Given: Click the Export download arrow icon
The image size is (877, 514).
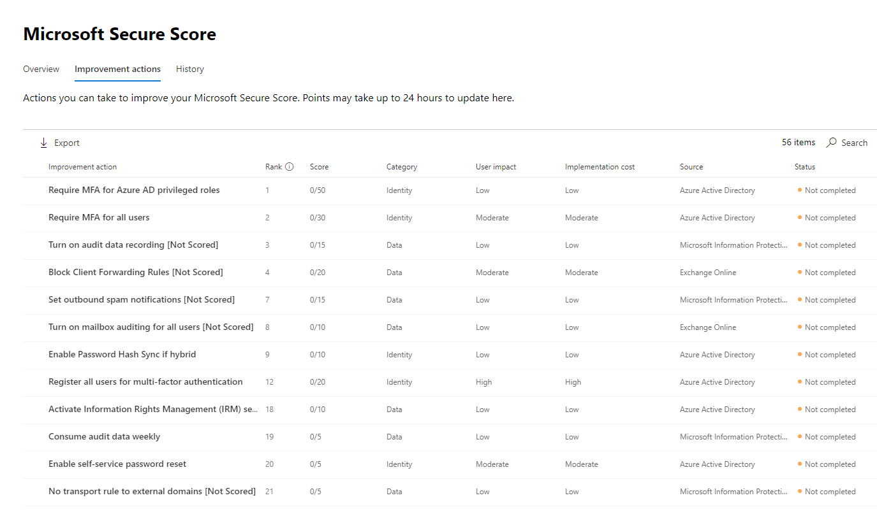Looking at the screenshot, I should (44, 143).
